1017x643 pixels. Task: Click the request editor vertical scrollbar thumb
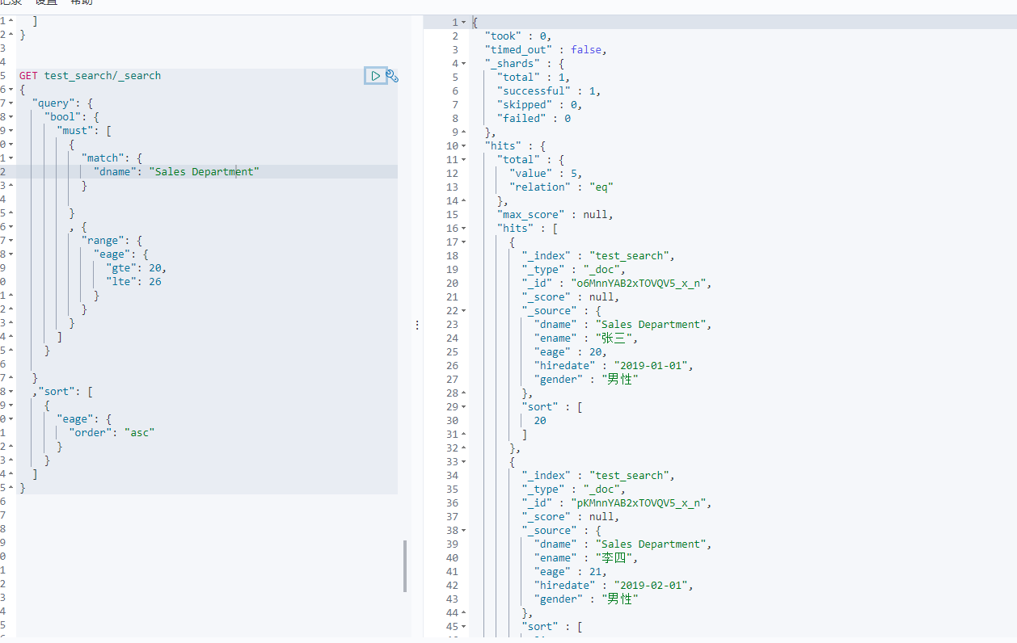pyautogui.click(x=405, y=565)
